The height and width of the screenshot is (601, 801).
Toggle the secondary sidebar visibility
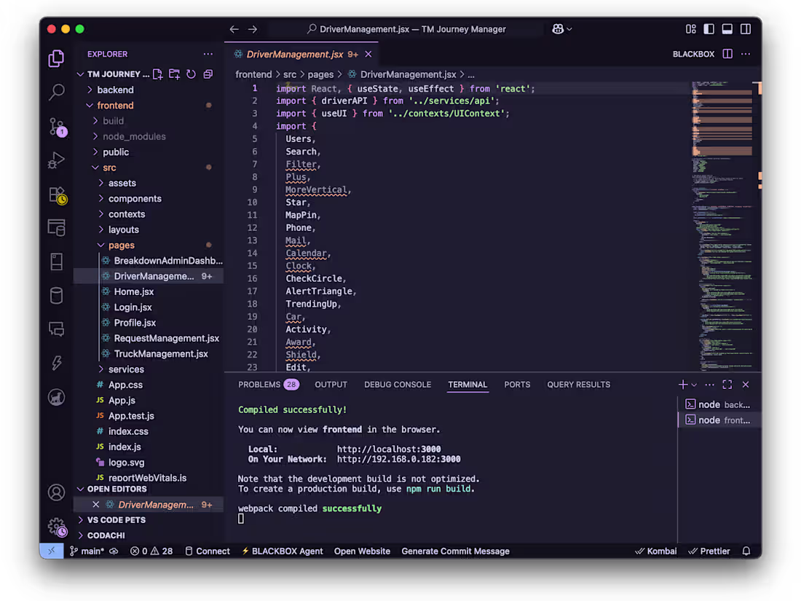coord(745,29)
